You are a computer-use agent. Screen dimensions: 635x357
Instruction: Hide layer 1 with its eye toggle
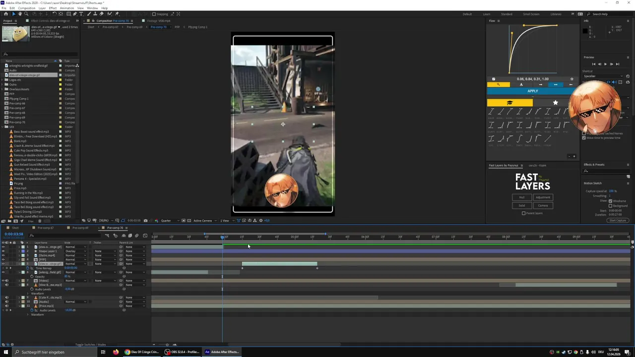pyautogui.click(x=3, y=247)
